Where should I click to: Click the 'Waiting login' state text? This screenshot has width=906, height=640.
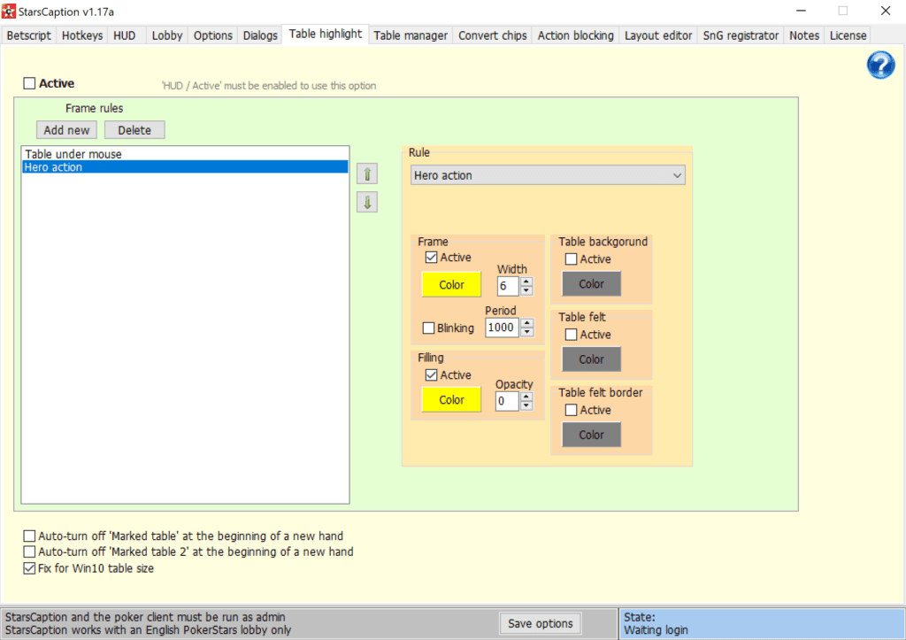coord(656,630)
